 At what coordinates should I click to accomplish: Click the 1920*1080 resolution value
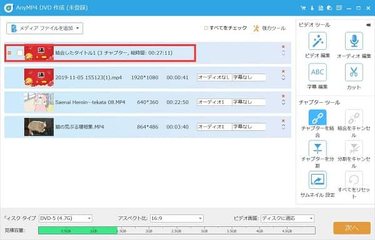(x=144, y=77)
